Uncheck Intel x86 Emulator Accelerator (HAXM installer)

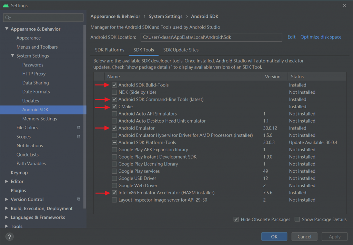114,193
